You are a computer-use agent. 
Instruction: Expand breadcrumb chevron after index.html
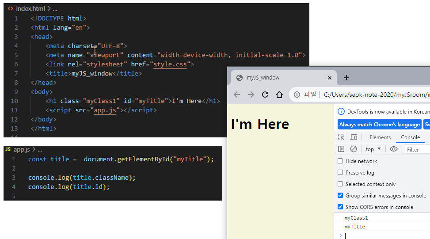coord(49,9)
